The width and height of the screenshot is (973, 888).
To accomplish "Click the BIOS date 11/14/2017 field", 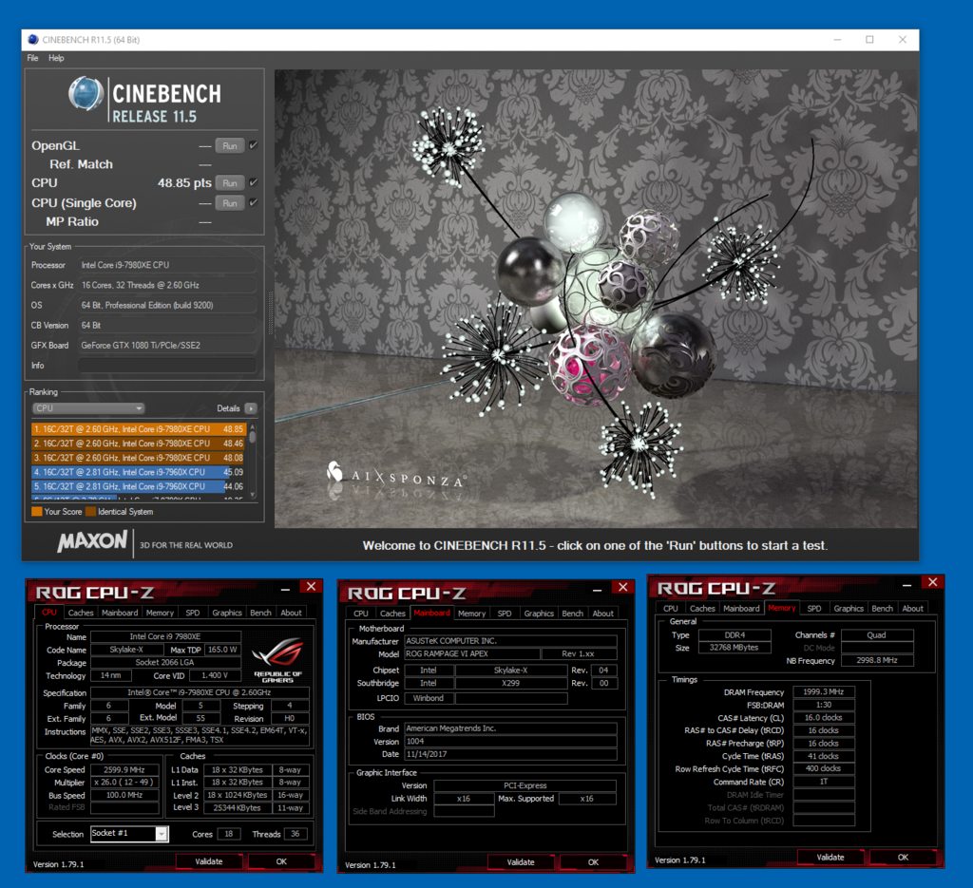I will 510,754.
